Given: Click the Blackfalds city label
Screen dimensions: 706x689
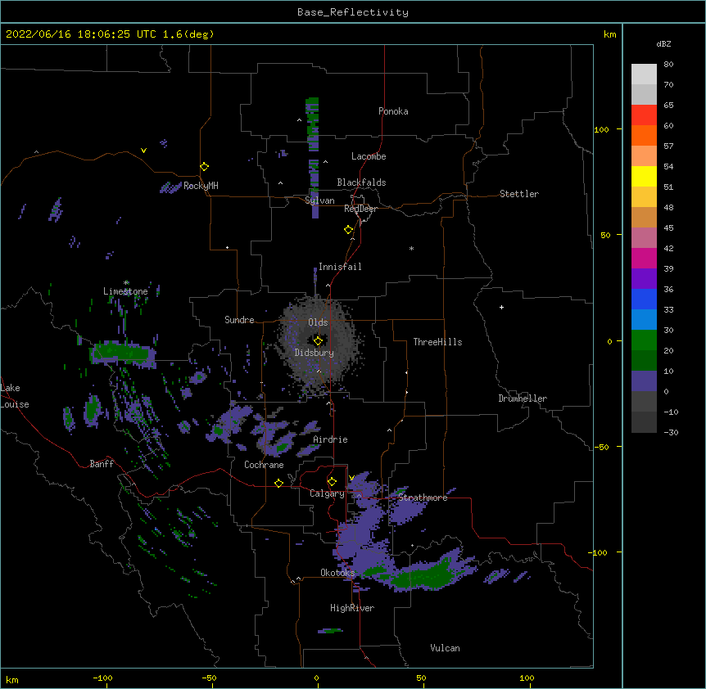Looking at the screenshot, I should click(361, 182).
